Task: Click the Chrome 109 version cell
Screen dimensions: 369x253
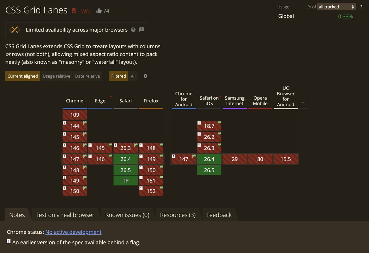Action: [75, 115]
